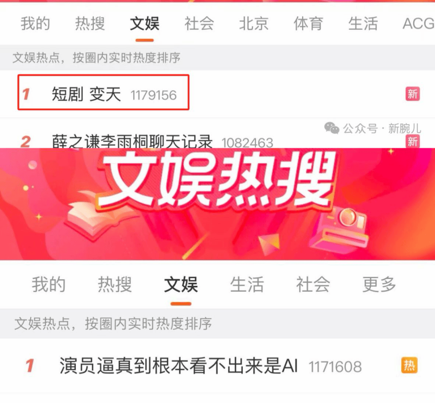
Task: Tap the 新 badge beside 短剧 变天
Action: pos(412,94)
